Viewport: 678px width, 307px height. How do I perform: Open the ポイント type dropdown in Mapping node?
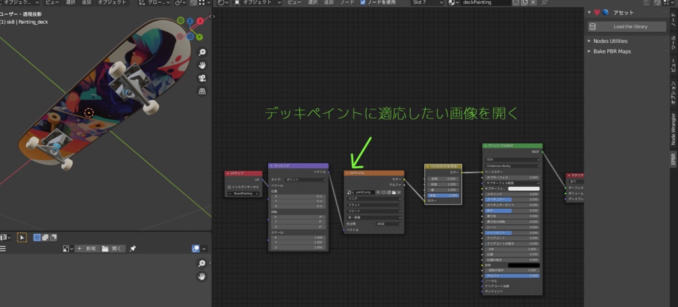(306, 180)
